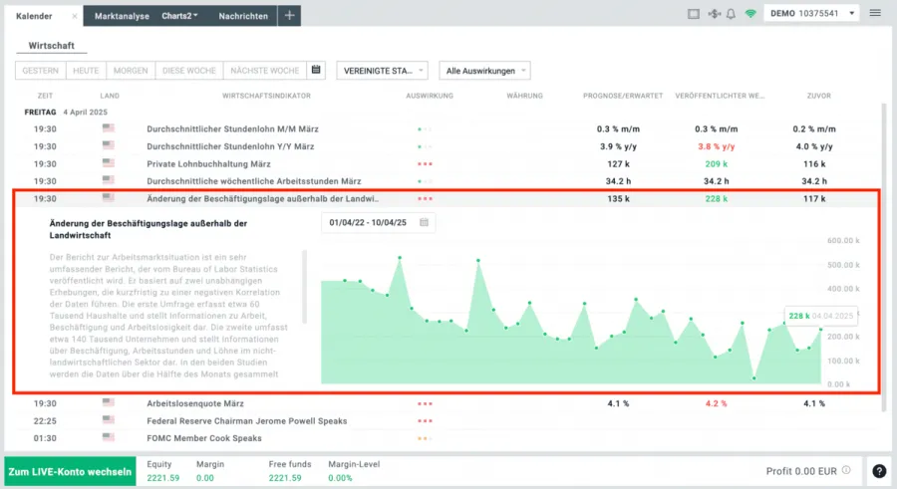Add a new tab with plus icon
897x489 pixels.
[x=288, y=16]
